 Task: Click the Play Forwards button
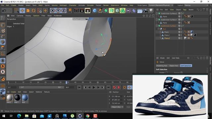click(x=94, y=87)
